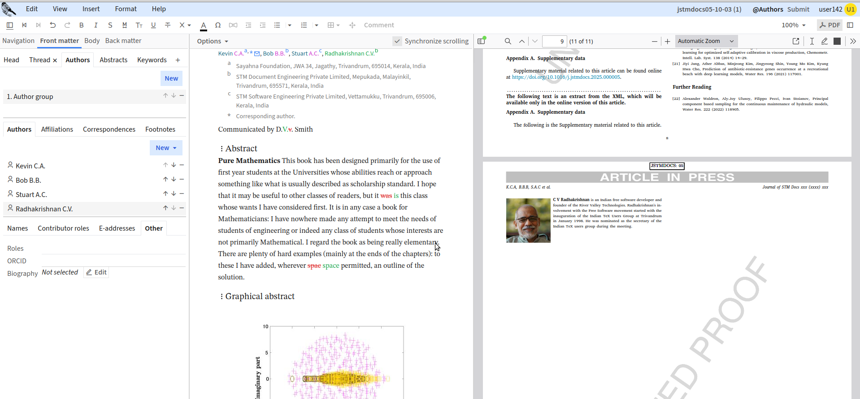Toggle the PDF preview button
This screenshot has height=399, width=860.
pyautogui.click(x=830, y=25)
